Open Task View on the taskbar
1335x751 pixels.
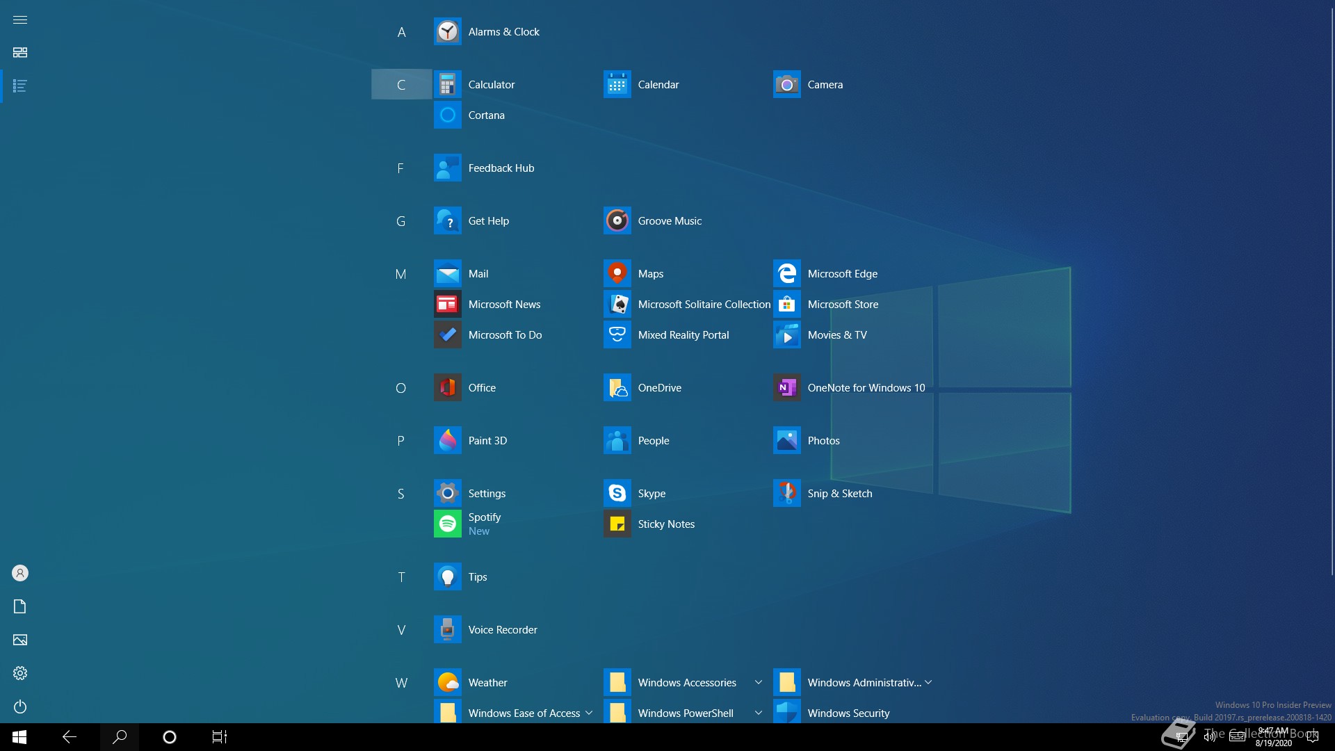click(219, 737)
